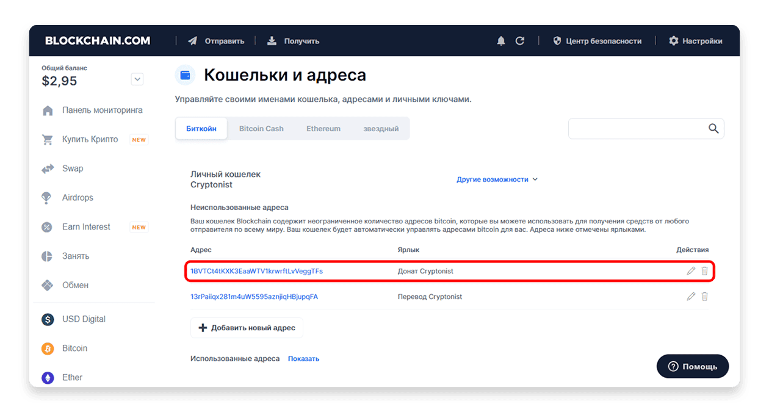Open the Другие возможности dropdown

(497, 179)
